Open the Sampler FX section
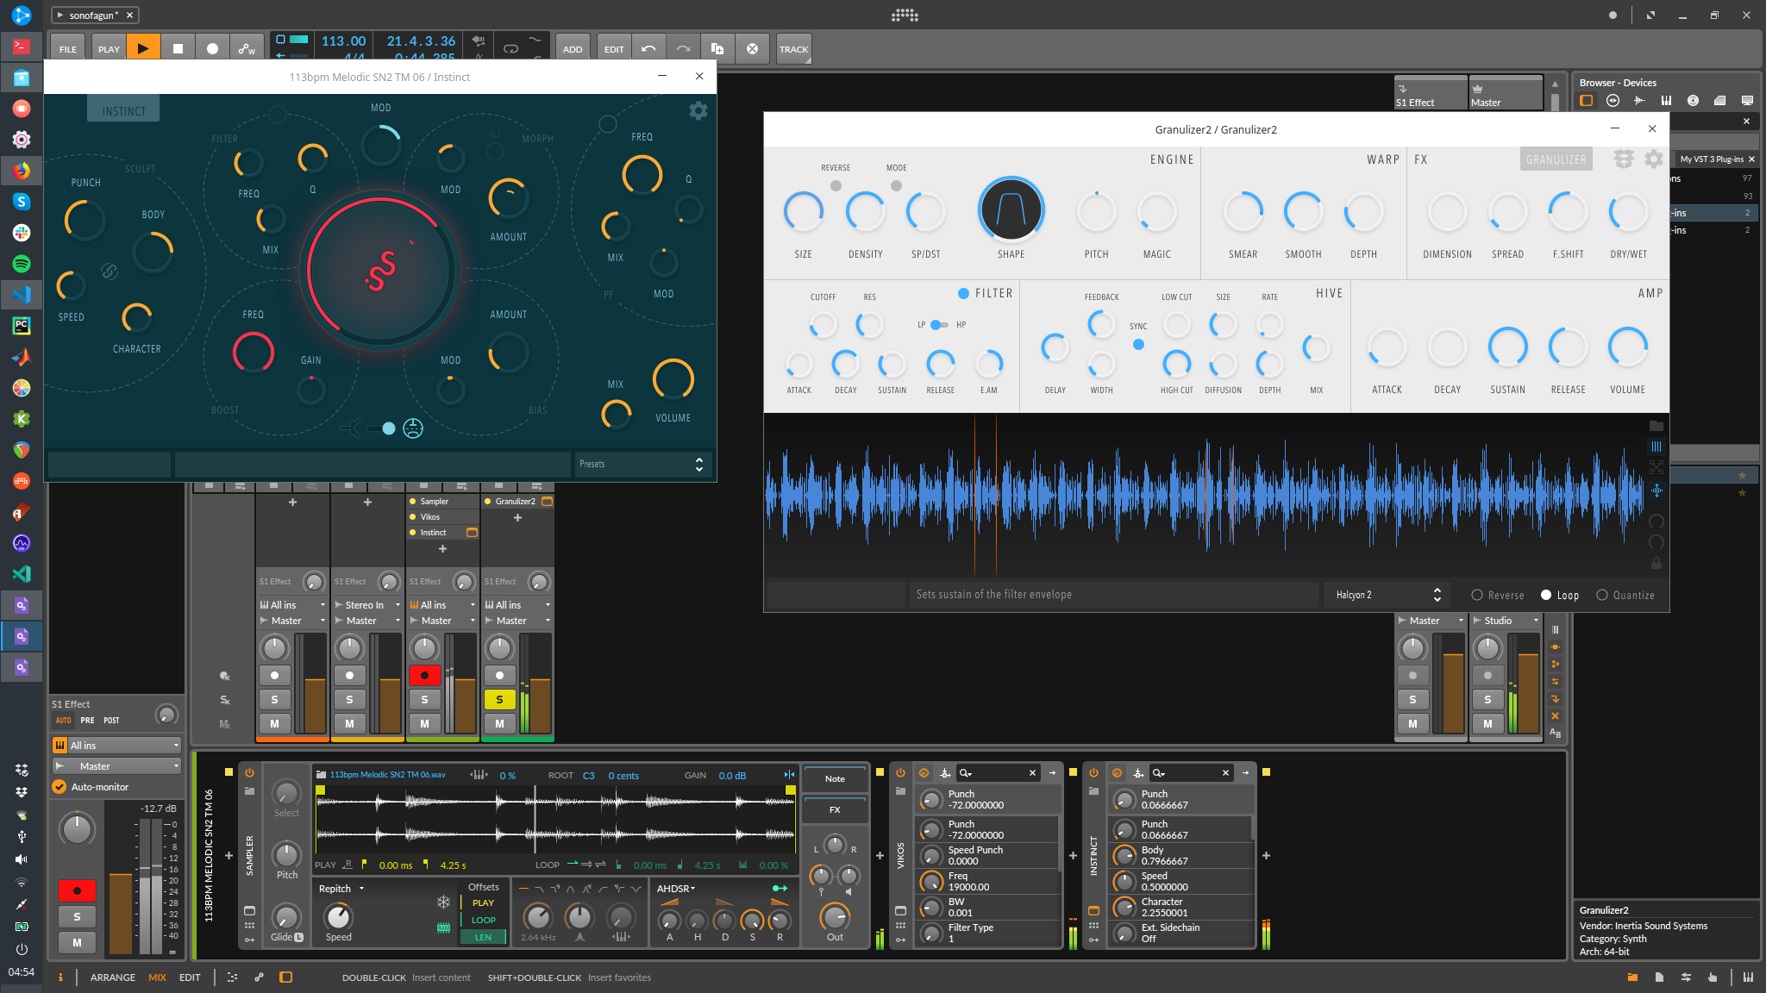 [835, 809]
